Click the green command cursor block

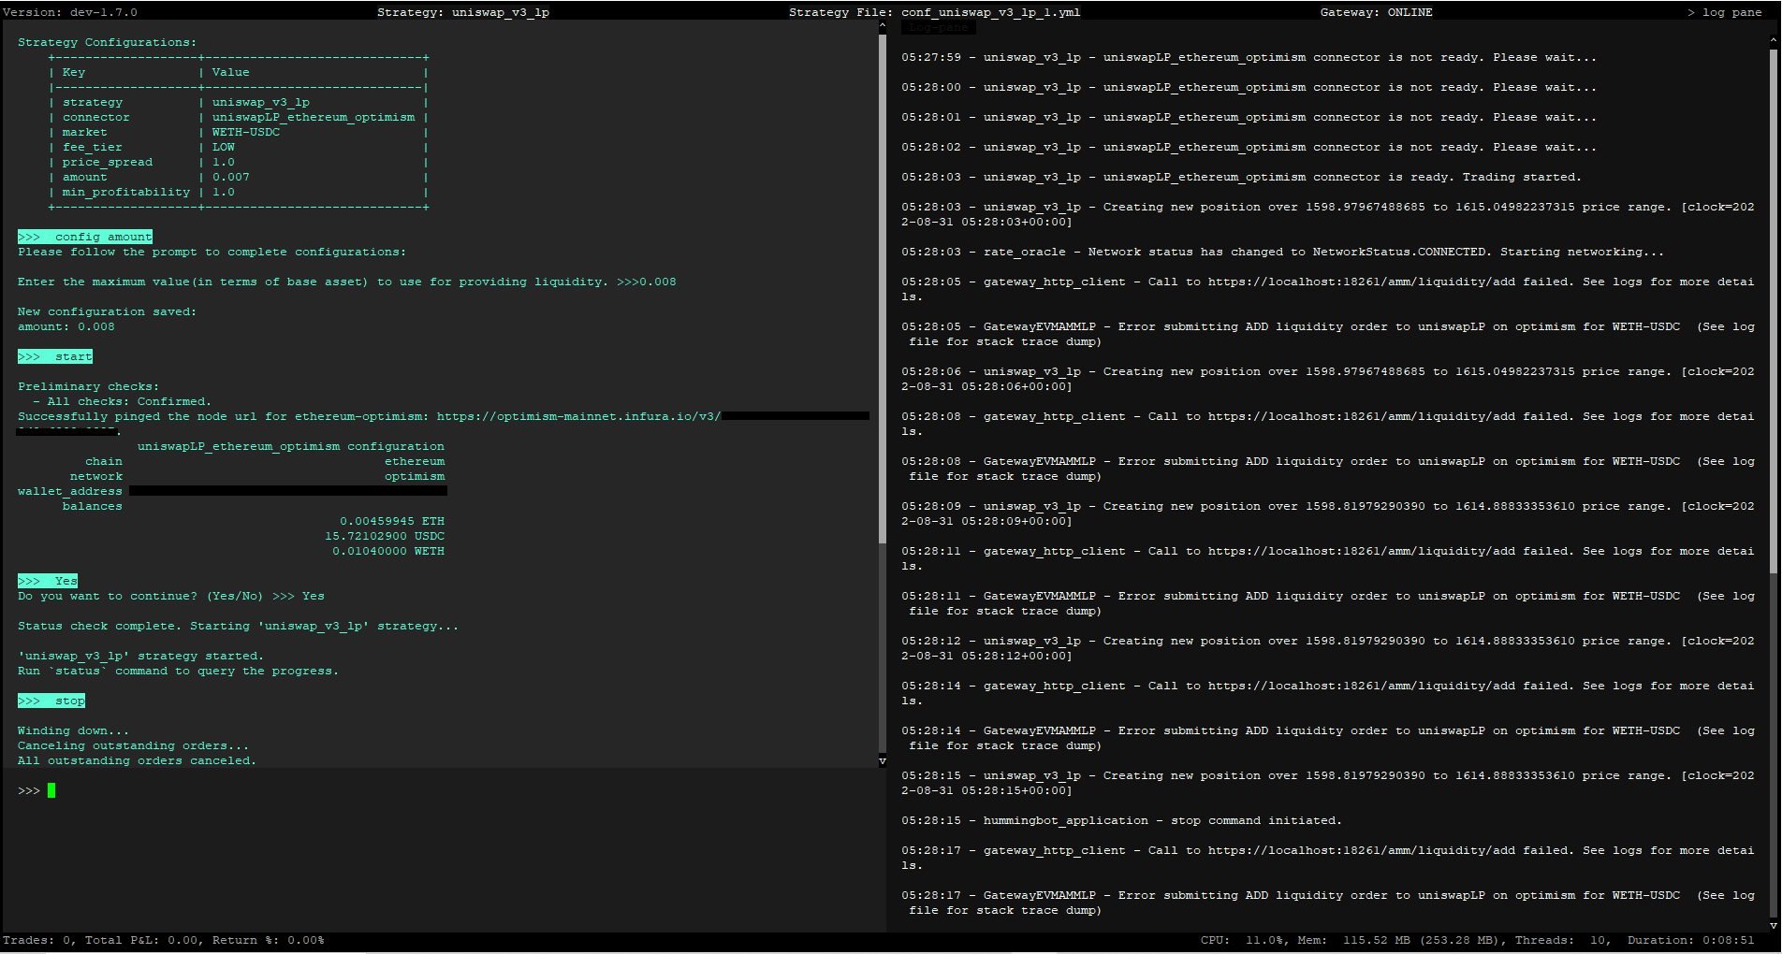(x=51, y=790)
